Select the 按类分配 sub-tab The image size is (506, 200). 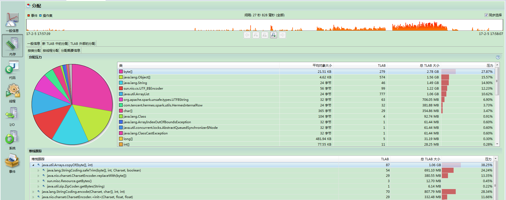34,50
